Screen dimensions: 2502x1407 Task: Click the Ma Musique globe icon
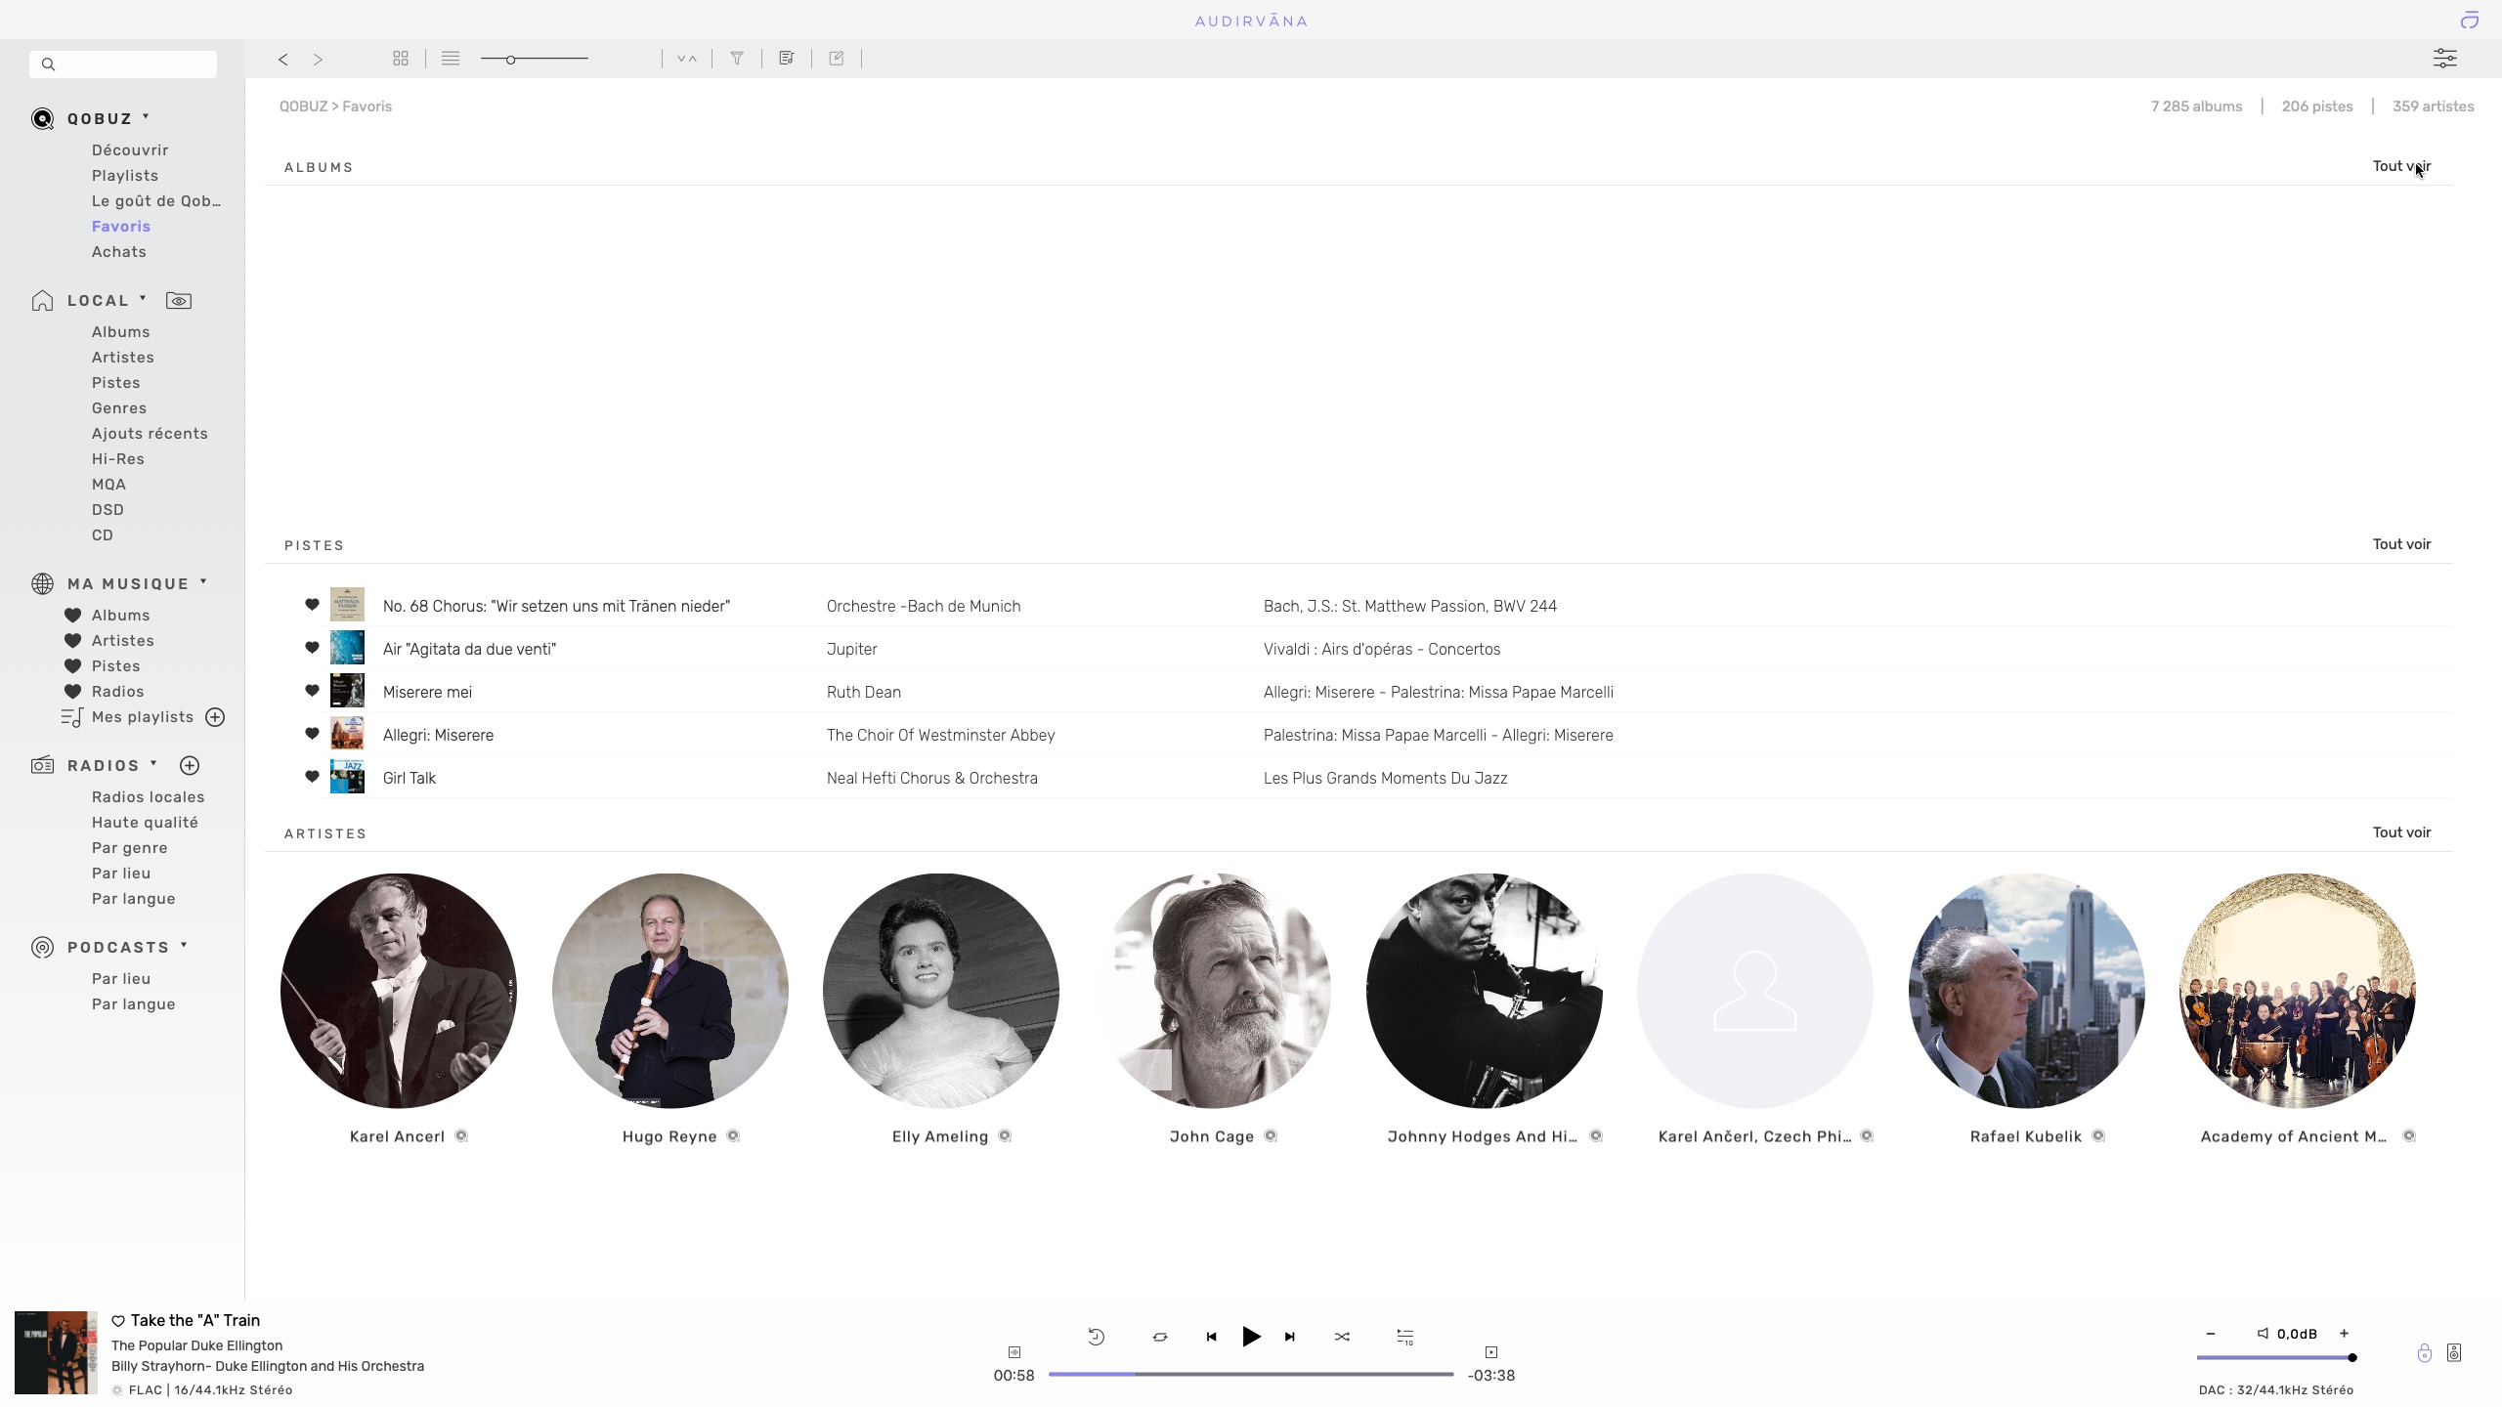click(x=42, y=584)
